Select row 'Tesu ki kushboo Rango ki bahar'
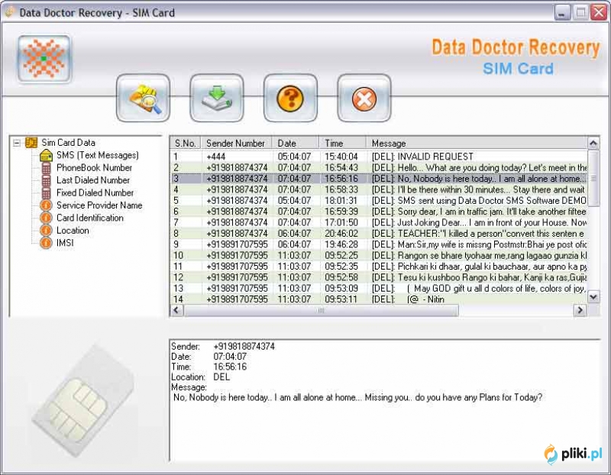 [379, 277]
